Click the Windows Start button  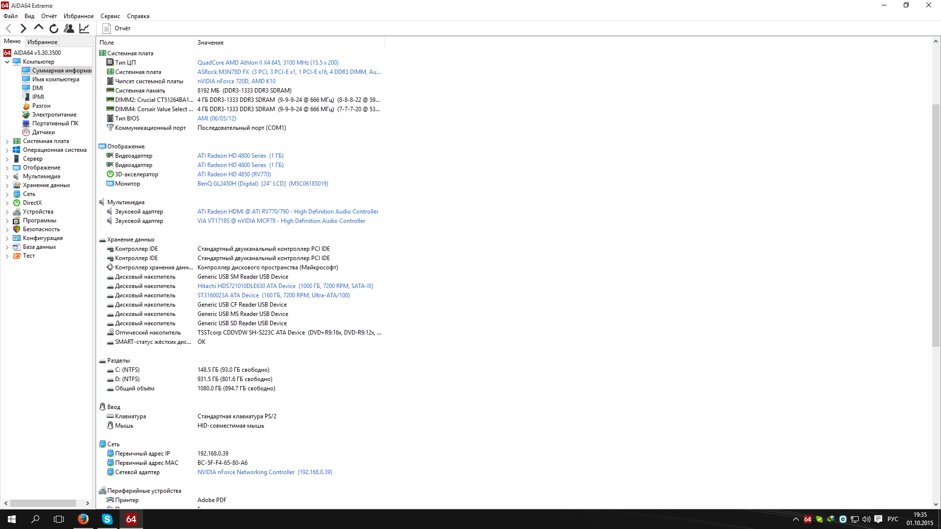[x=12, y=519]
